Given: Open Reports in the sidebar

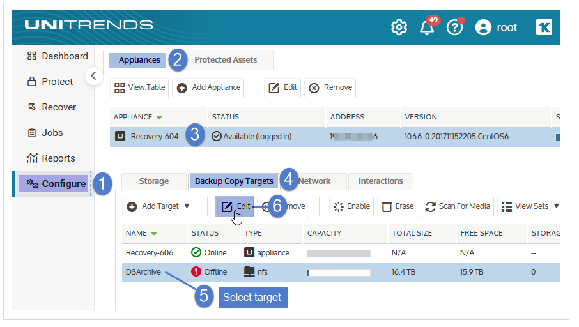Looking at the screenshot, I should [x=51, y=158].
